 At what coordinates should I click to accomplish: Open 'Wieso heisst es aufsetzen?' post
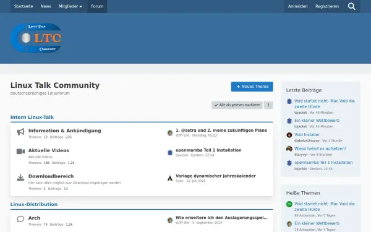coord(320,148)
